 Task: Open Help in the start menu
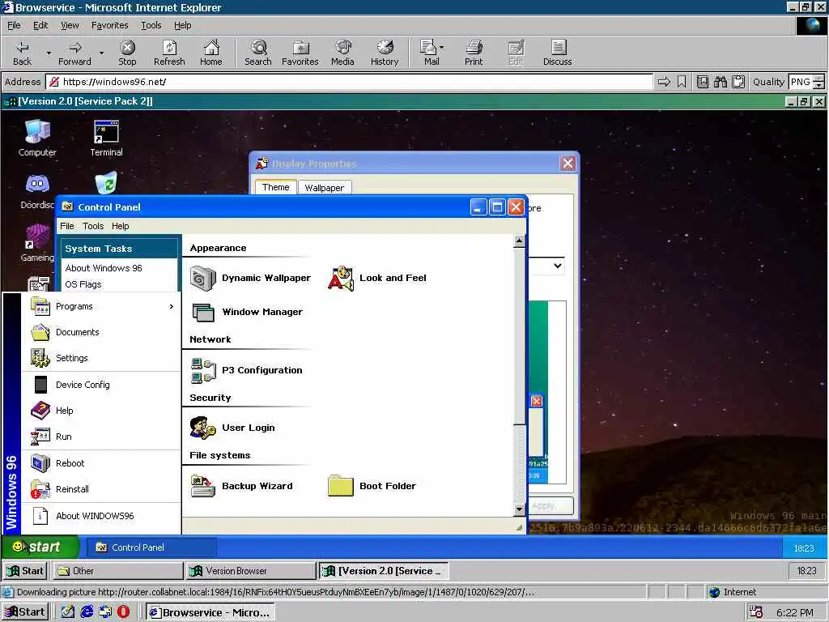tap(101, 411)
